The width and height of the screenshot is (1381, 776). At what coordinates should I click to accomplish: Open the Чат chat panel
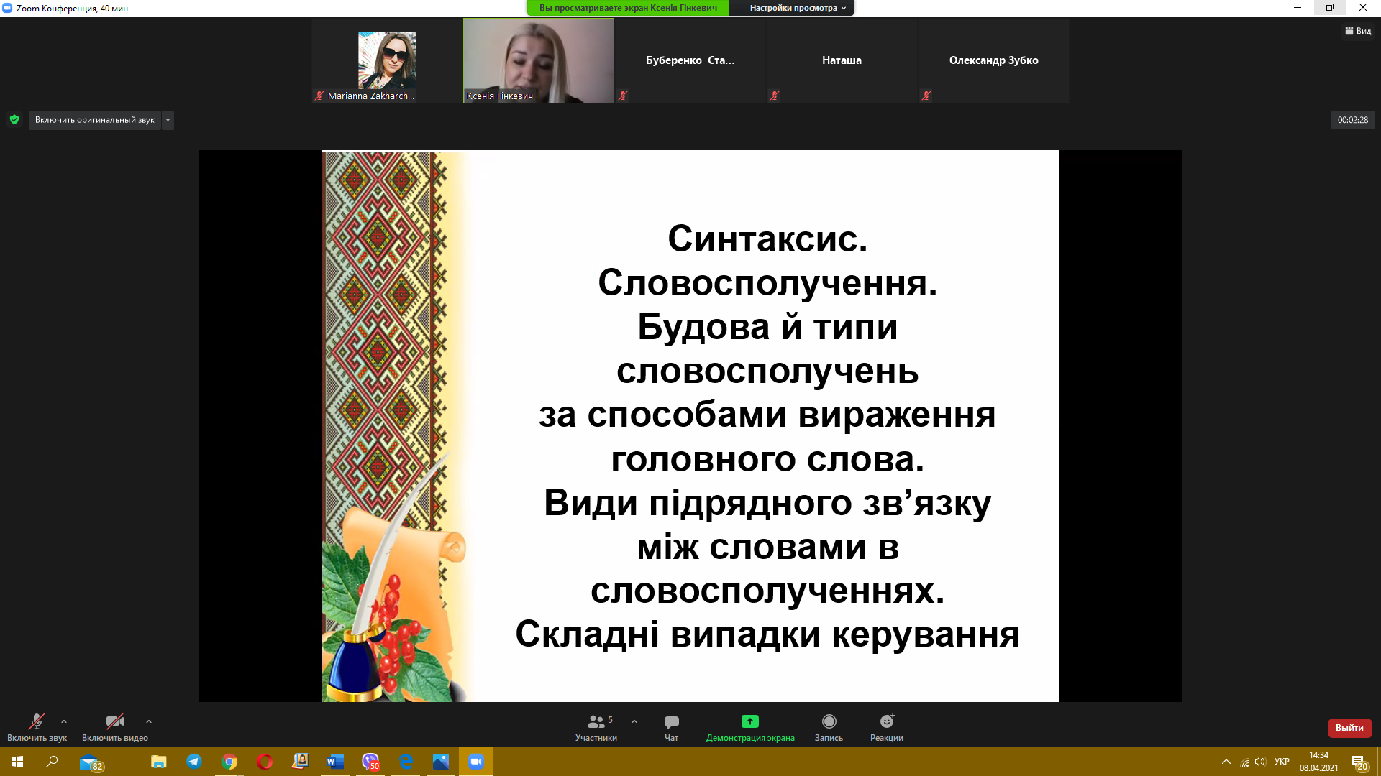pos(671,727)
